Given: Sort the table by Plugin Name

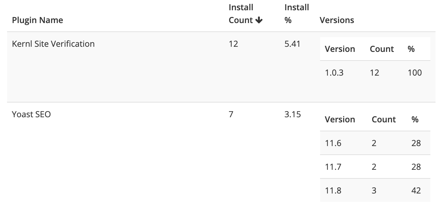Looking at the screenshot, I should pyautogui.click(x=38, y=20).
